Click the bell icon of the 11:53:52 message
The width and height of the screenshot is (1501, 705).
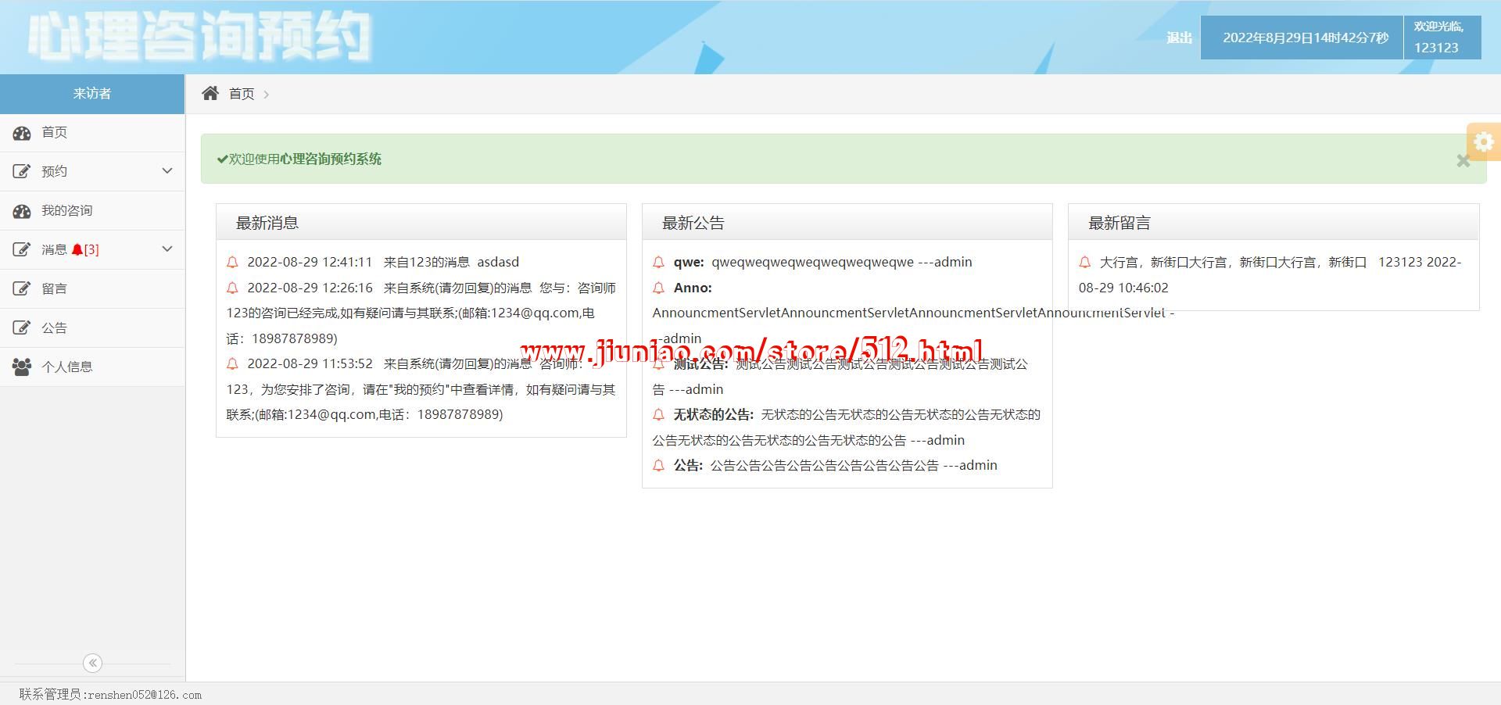pyautogui.click(x=232, y=364)
